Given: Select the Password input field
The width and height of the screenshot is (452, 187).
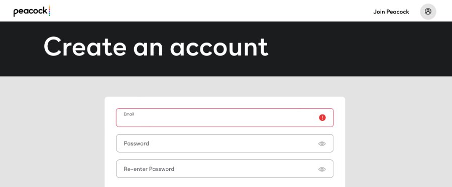Looking at the screenshot, I should (225, 143).
